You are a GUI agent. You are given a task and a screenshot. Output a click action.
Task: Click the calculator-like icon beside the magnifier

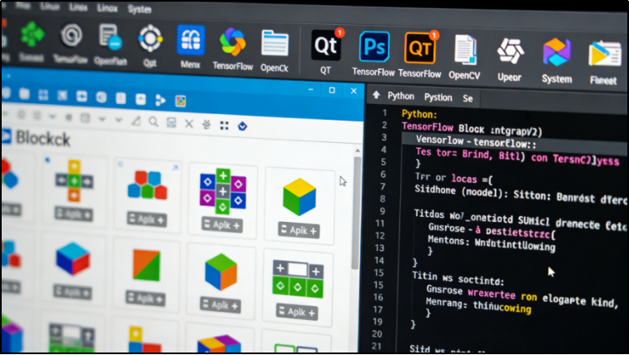click(x=171, y=122)
